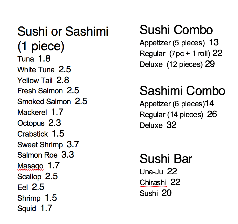Click the 'Crabstick' text

point(32,134)
